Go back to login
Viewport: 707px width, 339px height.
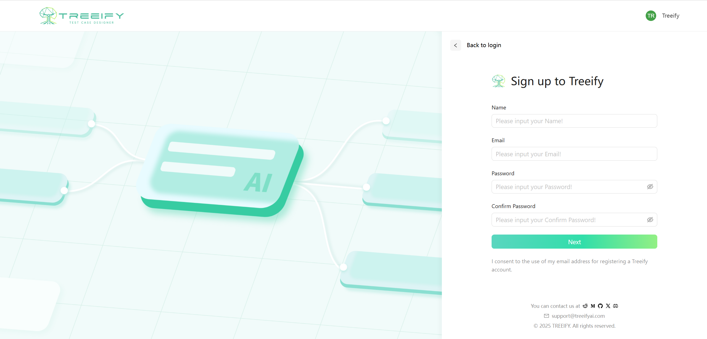(x=484, y=45)
